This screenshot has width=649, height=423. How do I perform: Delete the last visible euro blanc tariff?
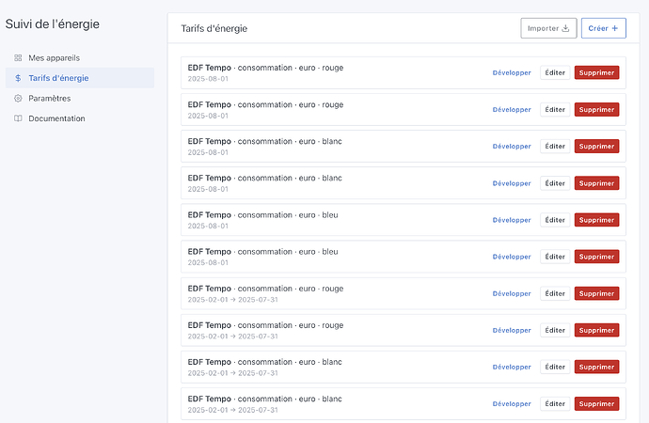pos(596,403)
